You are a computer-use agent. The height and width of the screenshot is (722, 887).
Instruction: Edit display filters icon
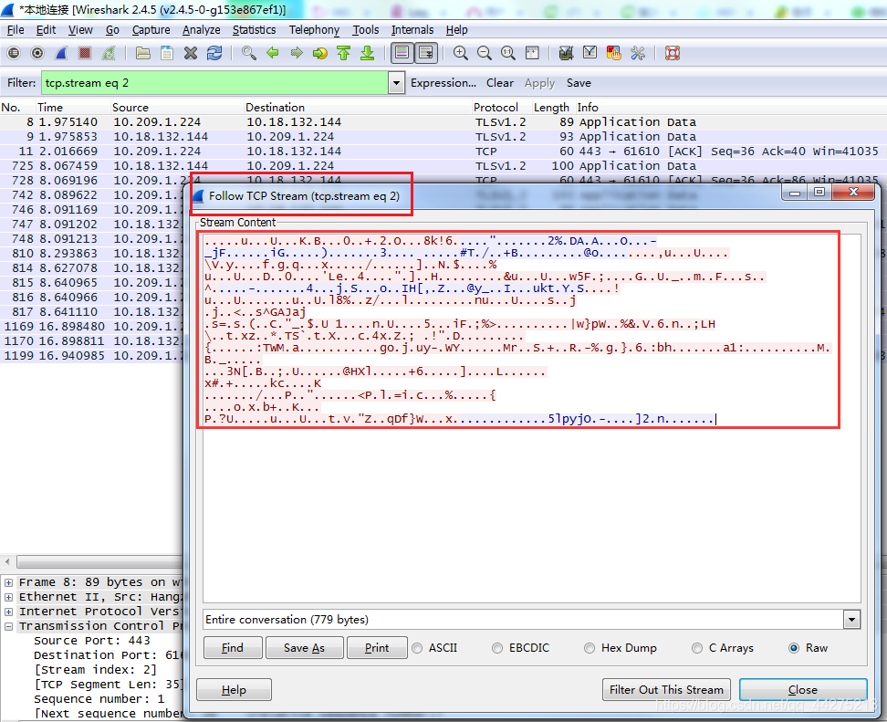[x=590, y=53]
